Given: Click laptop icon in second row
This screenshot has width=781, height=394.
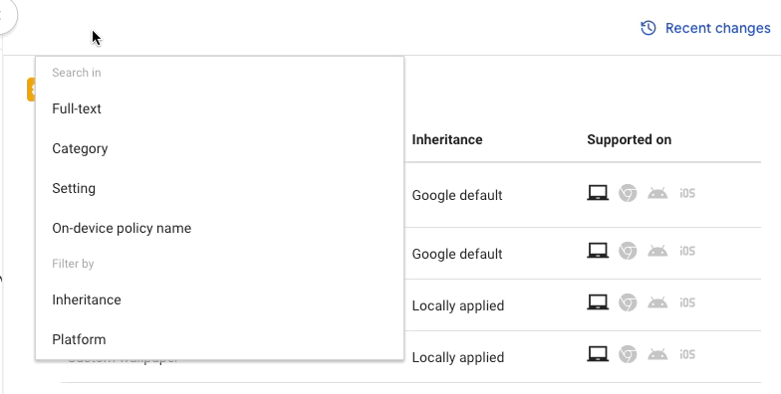Looking at the screenshot, I should click(x=598, y=251).
